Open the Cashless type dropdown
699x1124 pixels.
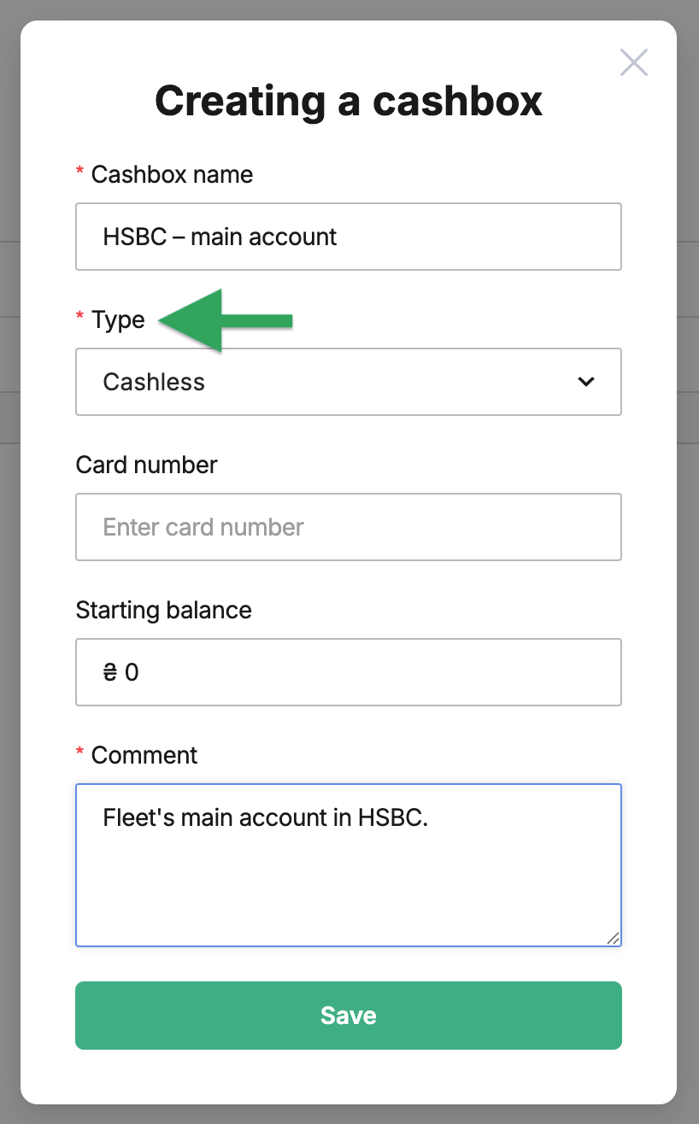(x=349, y=382)
